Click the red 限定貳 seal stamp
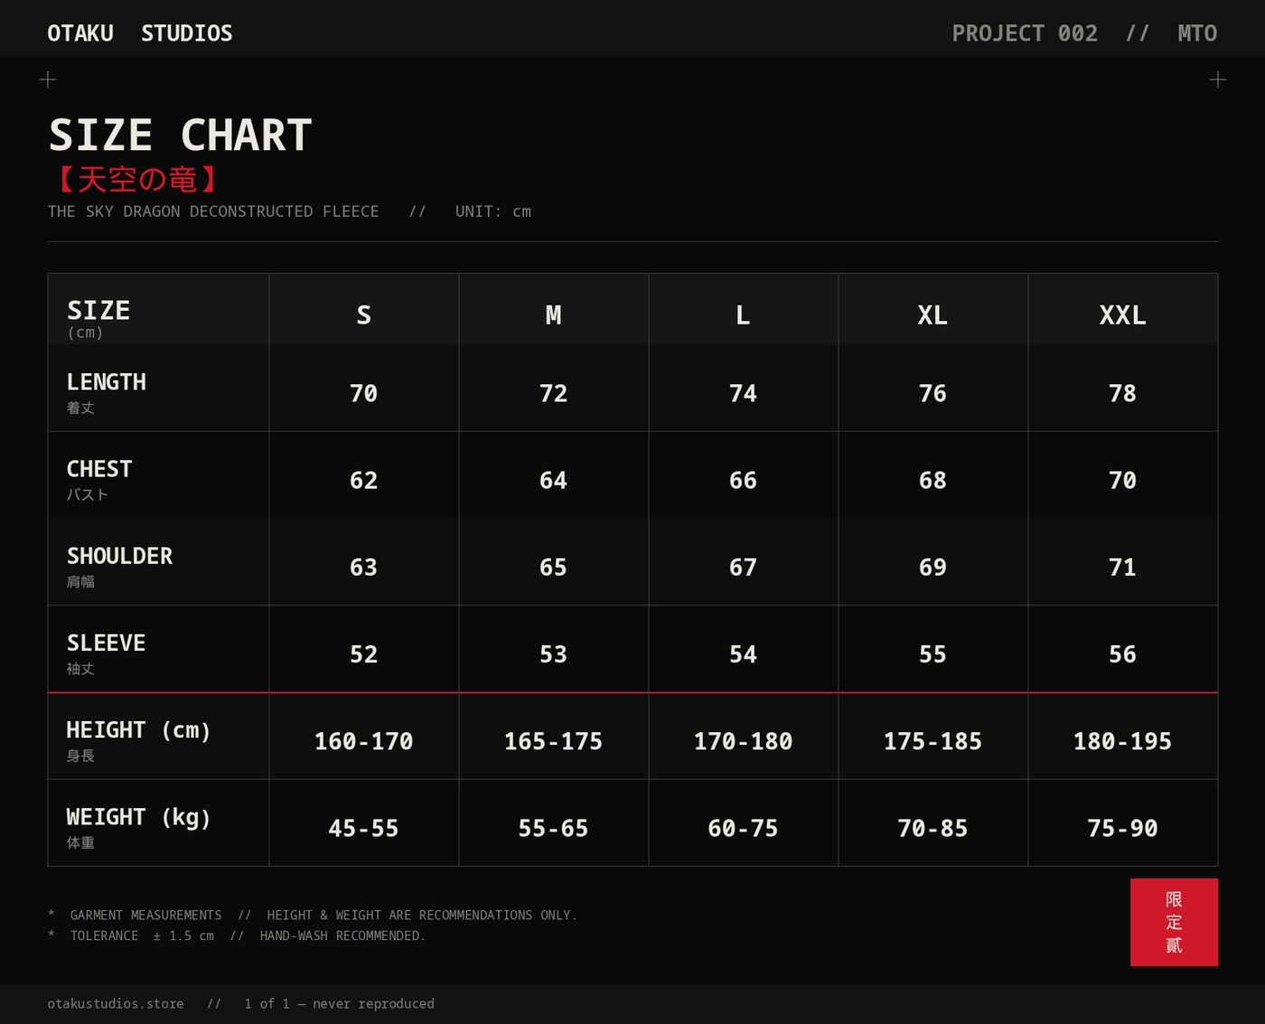1265x1024 pixels. 1174,922
